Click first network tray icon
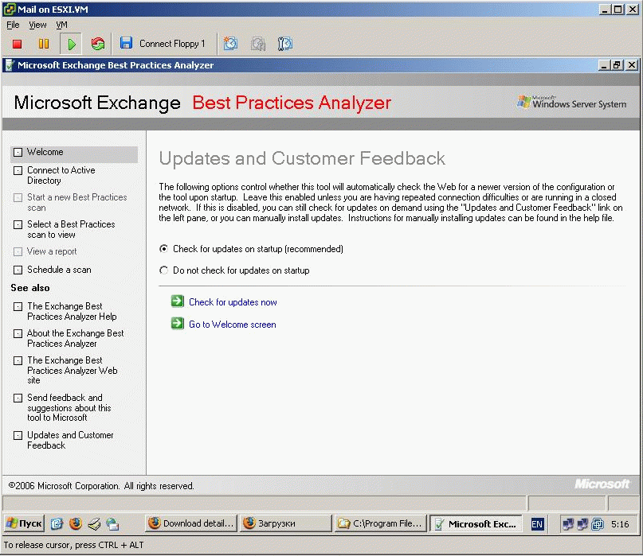 pos(568,524)
